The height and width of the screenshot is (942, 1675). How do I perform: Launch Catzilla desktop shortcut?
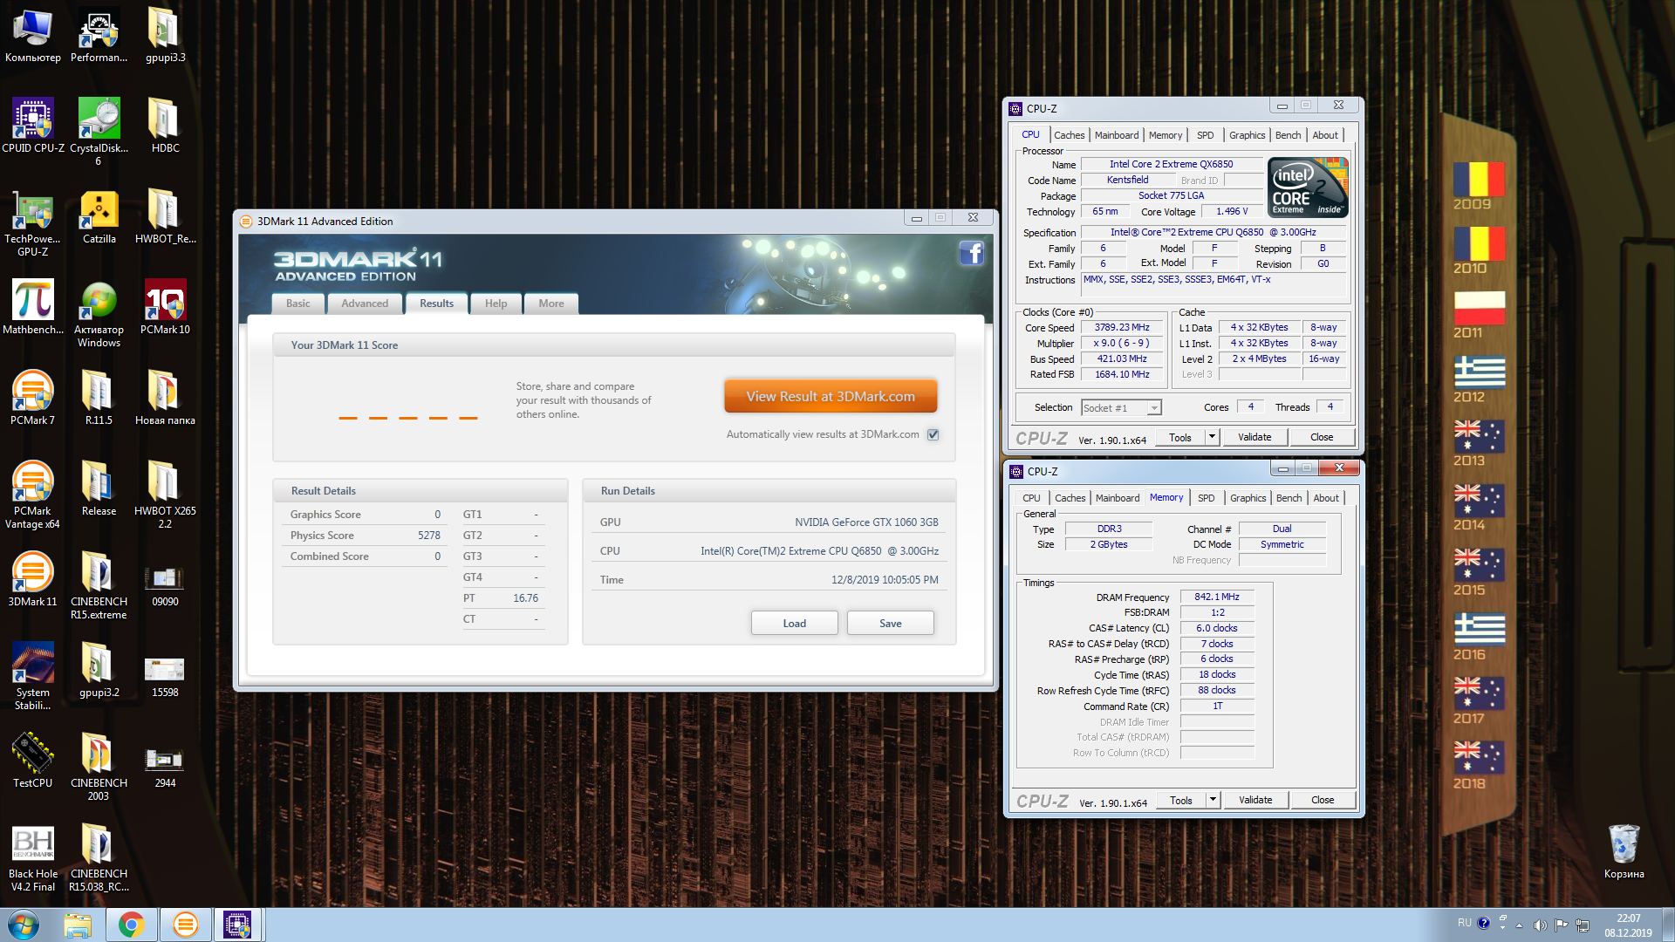(x=99, y=217)
